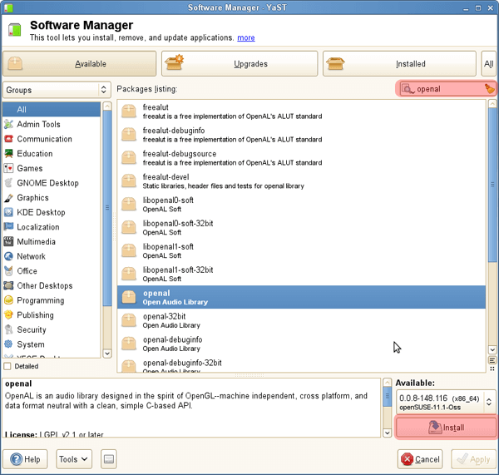The height and width of the screenshot is (475, 499).
Task: Switch to the Upgrades tab
Action: tap(240, 64)
